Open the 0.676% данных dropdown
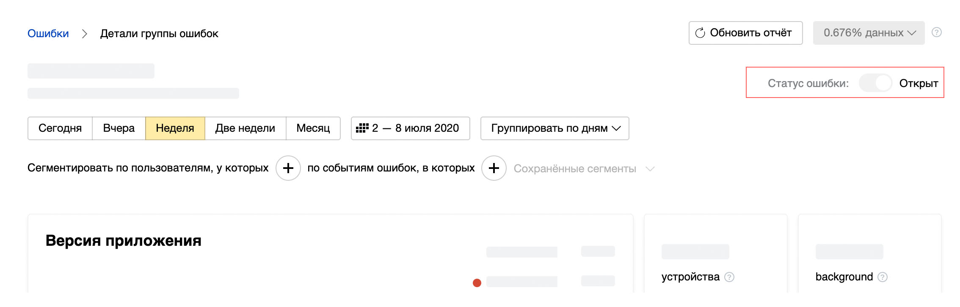Image resolution: width=960 pixels, height=307 pixels. click(869, 33)
